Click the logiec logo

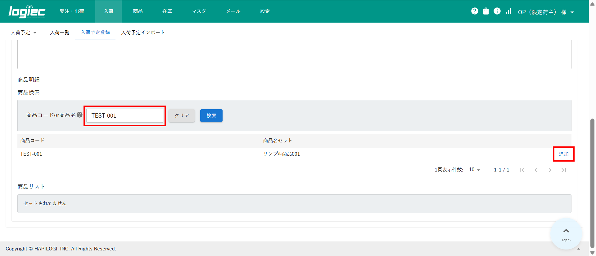pyautogui.click(x=27, y=11)
